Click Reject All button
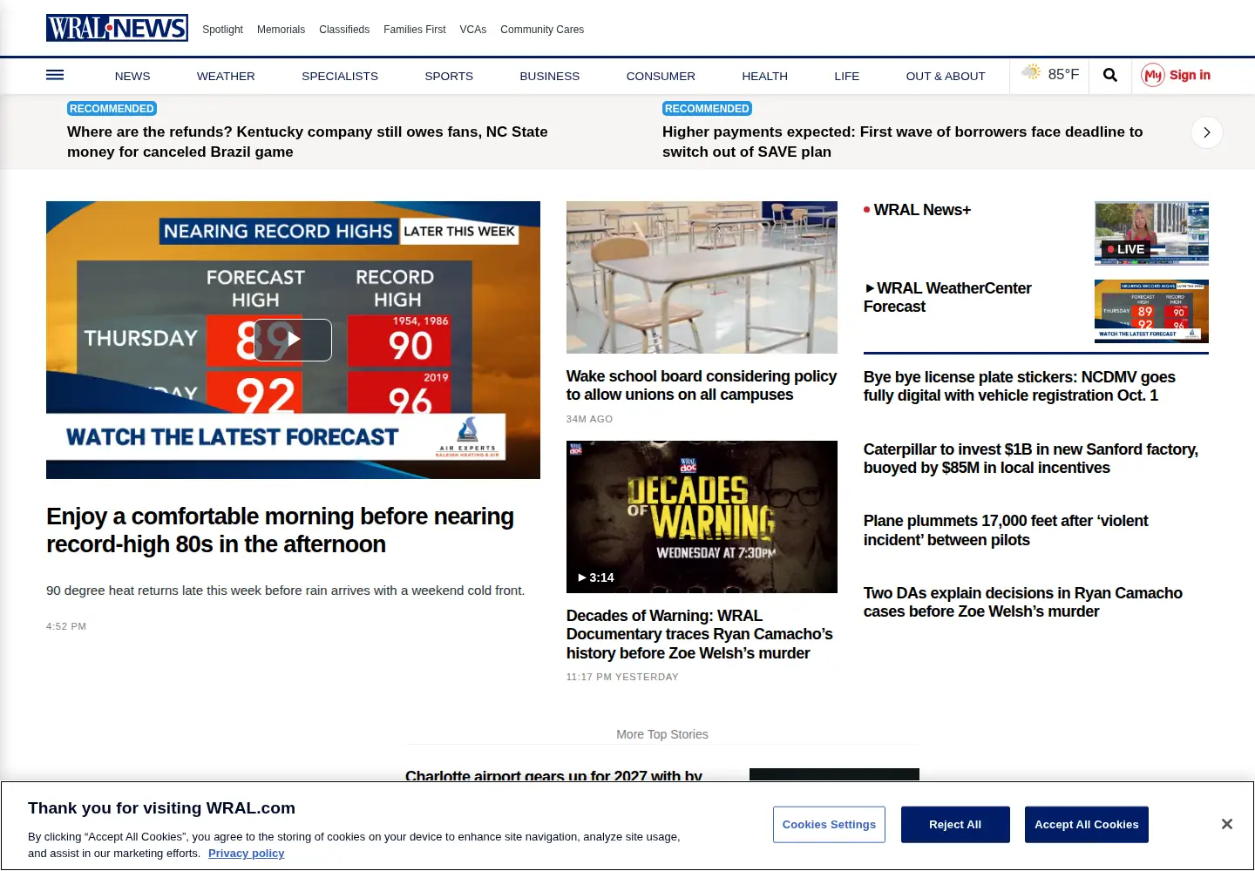 tap(955, 825)
